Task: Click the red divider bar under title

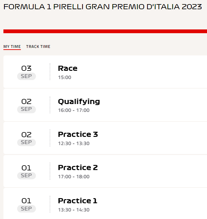Action: tap(105, 31)
